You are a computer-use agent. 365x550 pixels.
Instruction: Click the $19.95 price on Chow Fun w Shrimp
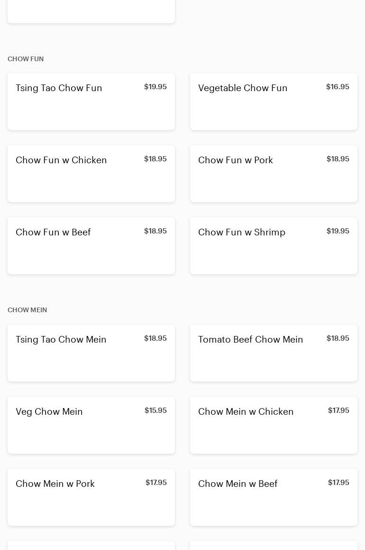click(x=338, y=231)
